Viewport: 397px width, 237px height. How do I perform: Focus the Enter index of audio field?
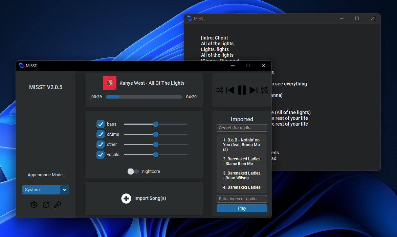pos(242,199)
